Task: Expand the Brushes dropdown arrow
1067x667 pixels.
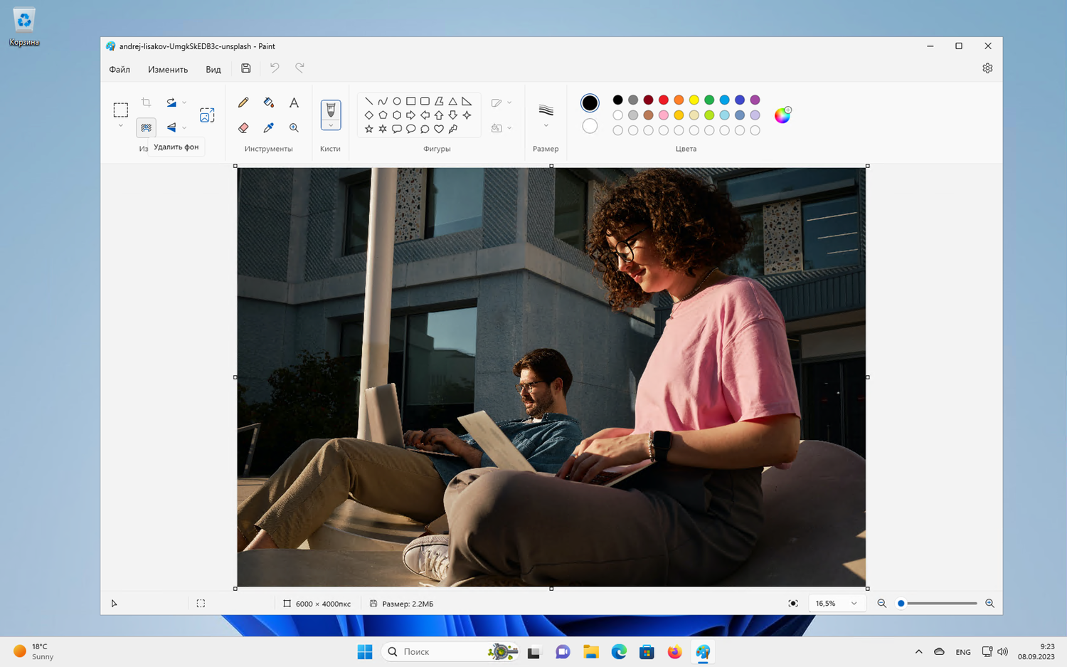Action: [x=331, y=125]
